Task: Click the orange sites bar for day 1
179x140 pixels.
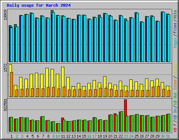Action: [12, 84]
